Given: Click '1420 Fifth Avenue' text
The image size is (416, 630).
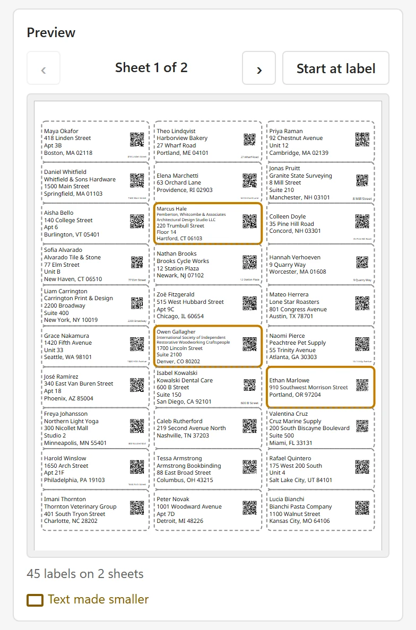Looking at the screenshot, I should coord(68,343).
